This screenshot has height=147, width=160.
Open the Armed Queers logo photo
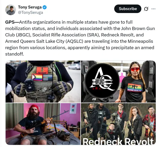(x=118, y=82)
